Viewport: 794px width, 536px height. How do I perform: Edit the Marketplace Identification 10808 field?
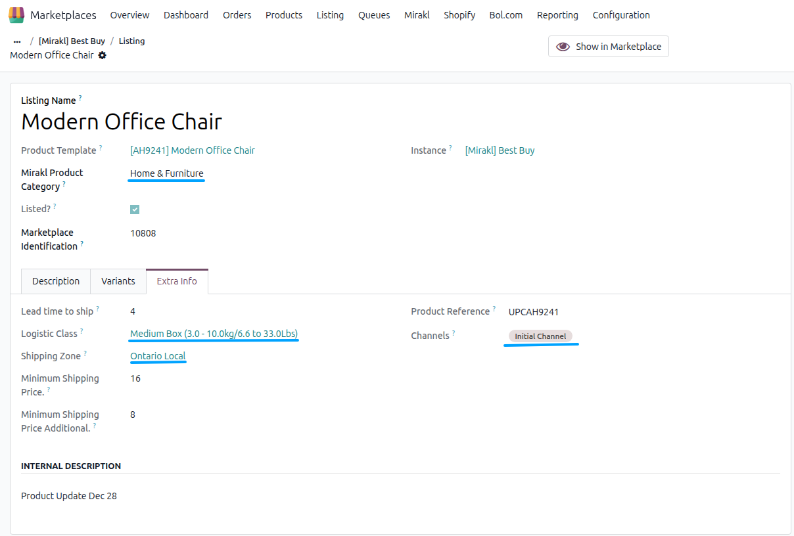pyautogui.click(x=143, y=233)
